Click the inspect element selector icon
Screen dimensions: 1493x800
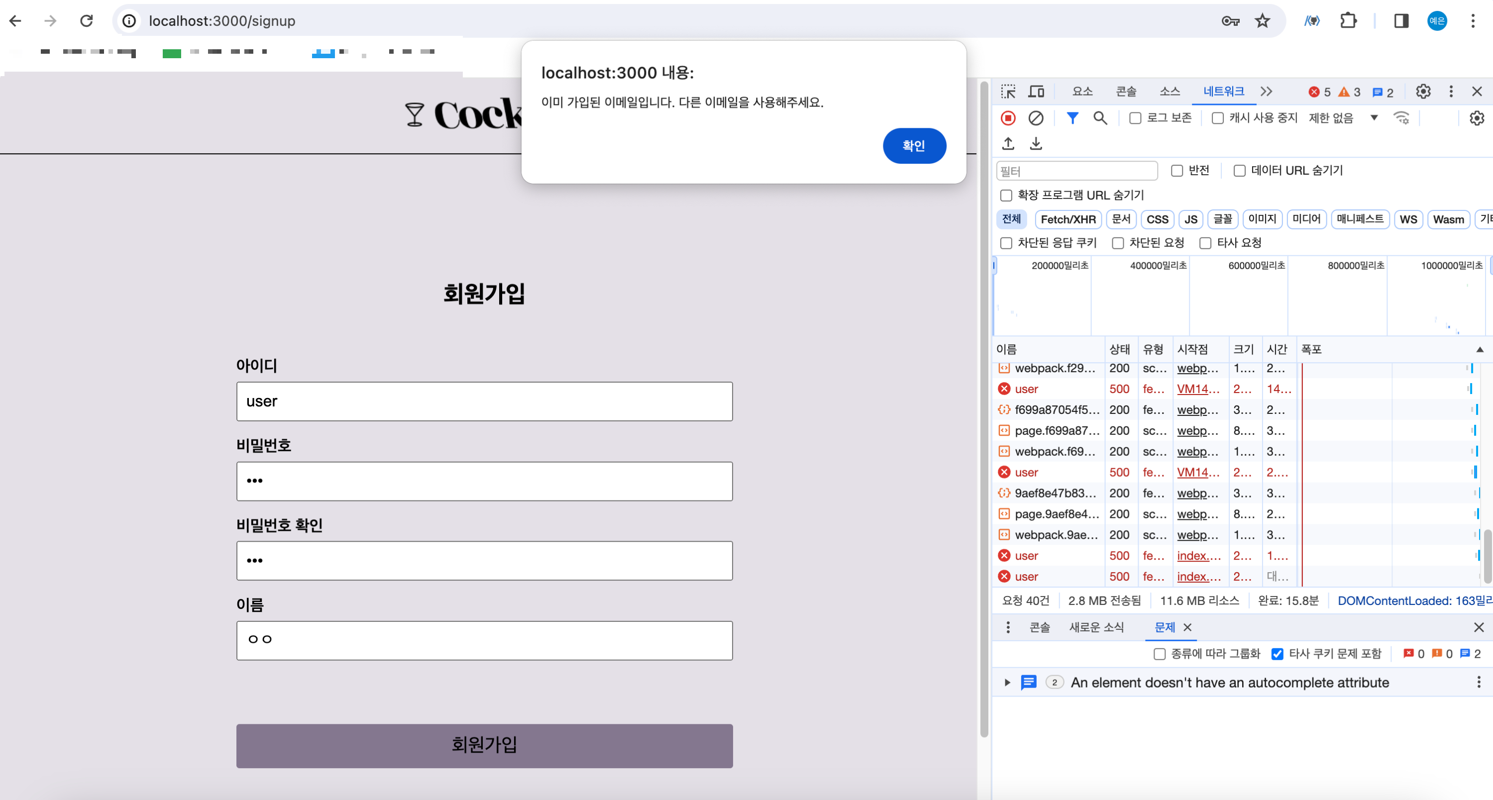point(1008,92)
